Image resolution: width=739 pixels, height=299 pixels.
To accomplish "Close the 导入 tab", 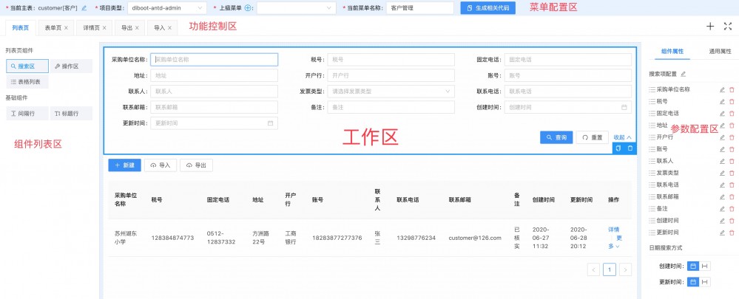I will (x=169, y=28).
